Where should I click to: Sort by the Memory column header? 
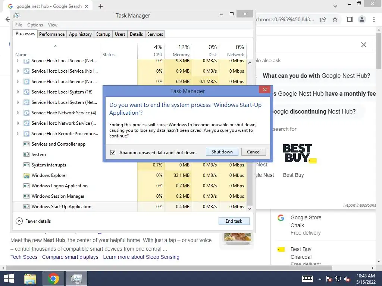[179, 51]
